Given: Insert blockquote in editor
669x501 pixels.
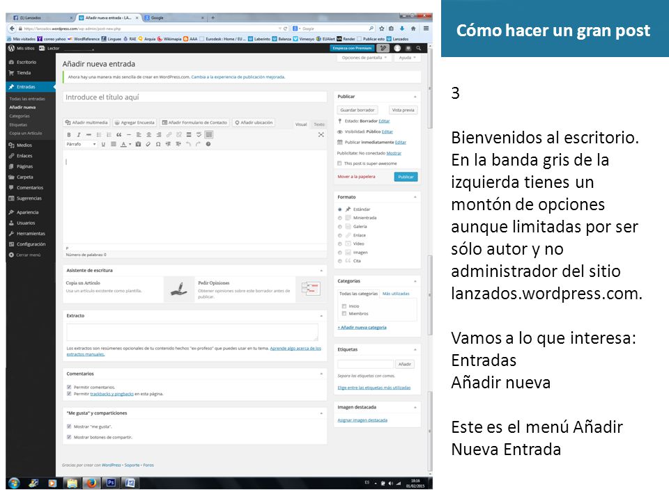Looking at the screenshot, I should (118, 134).
